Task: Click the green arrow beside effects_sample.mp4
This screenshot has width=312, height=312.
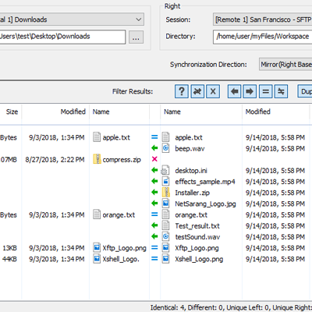Action: (x=154, y=181)
